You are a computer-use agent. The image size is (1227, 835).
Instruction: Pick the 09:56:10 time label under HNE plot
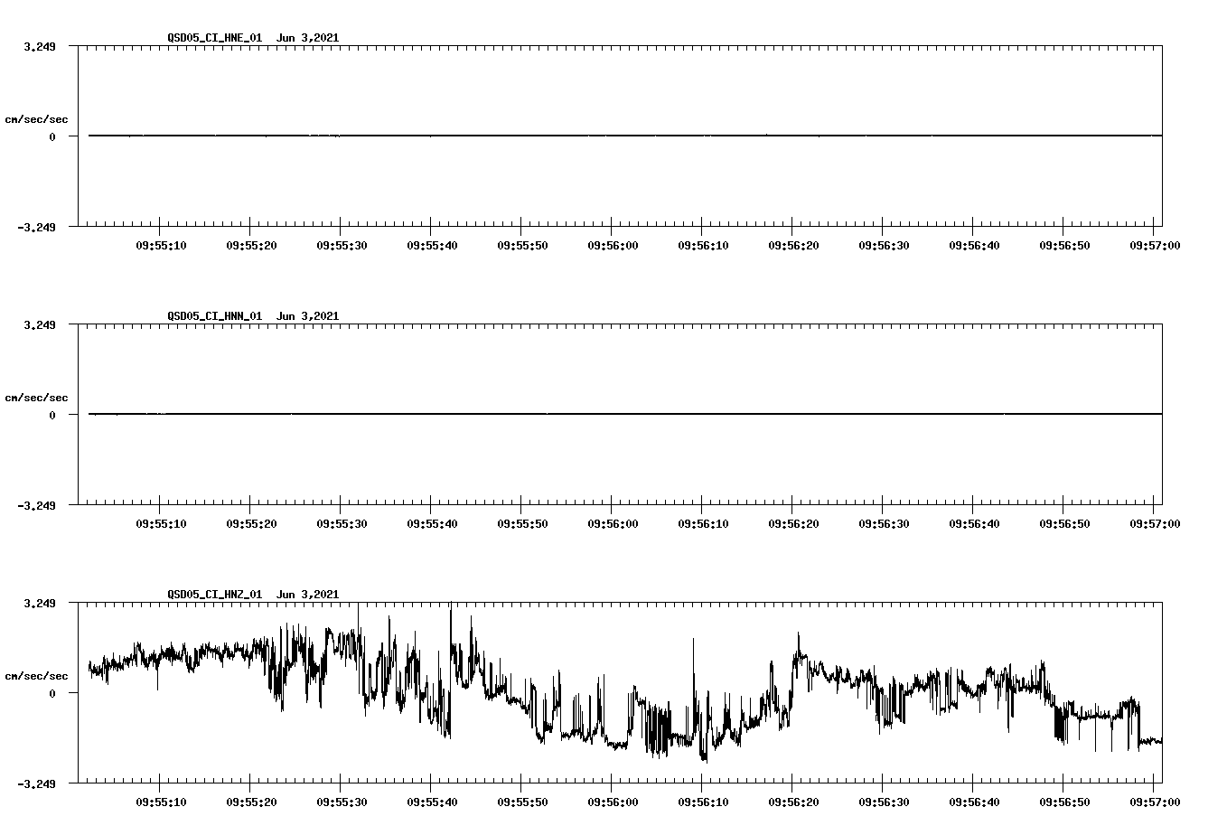703,245
